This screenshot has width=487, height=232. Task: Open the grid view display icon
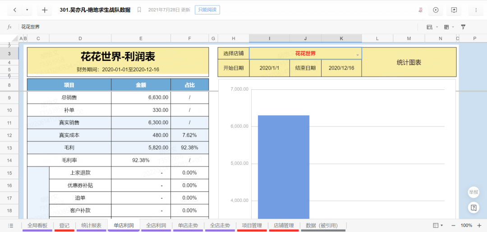coord(446,27)
